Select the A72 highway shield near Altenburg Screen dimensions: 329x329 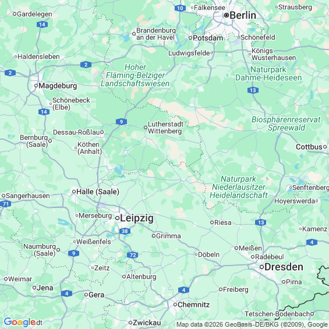pos(132,255)
